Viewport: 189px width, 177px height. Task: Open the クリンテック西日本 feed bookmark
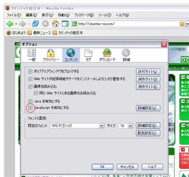(x=68, y=33)
